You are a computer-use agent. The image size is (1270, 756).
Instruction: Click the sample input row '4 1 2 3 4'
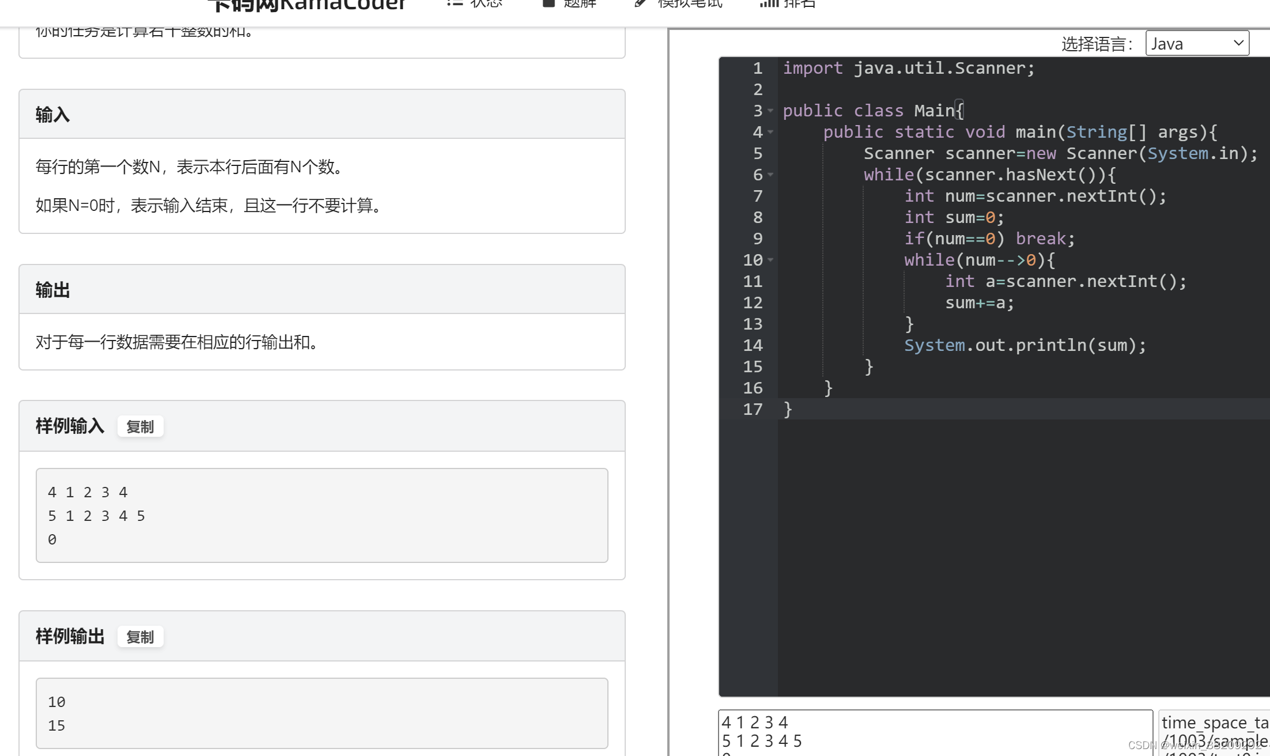pyautogui.click(x=88, y=492)
